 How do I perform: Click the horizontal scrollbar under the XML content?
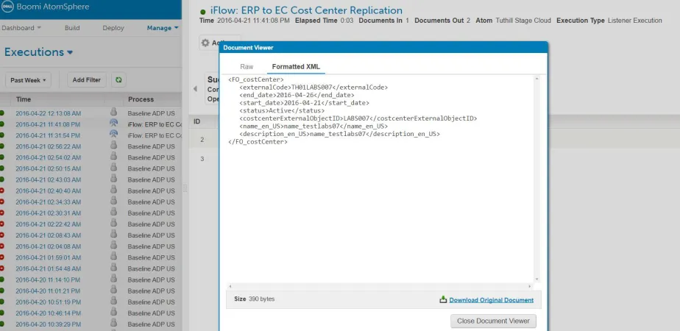[380, 287]
